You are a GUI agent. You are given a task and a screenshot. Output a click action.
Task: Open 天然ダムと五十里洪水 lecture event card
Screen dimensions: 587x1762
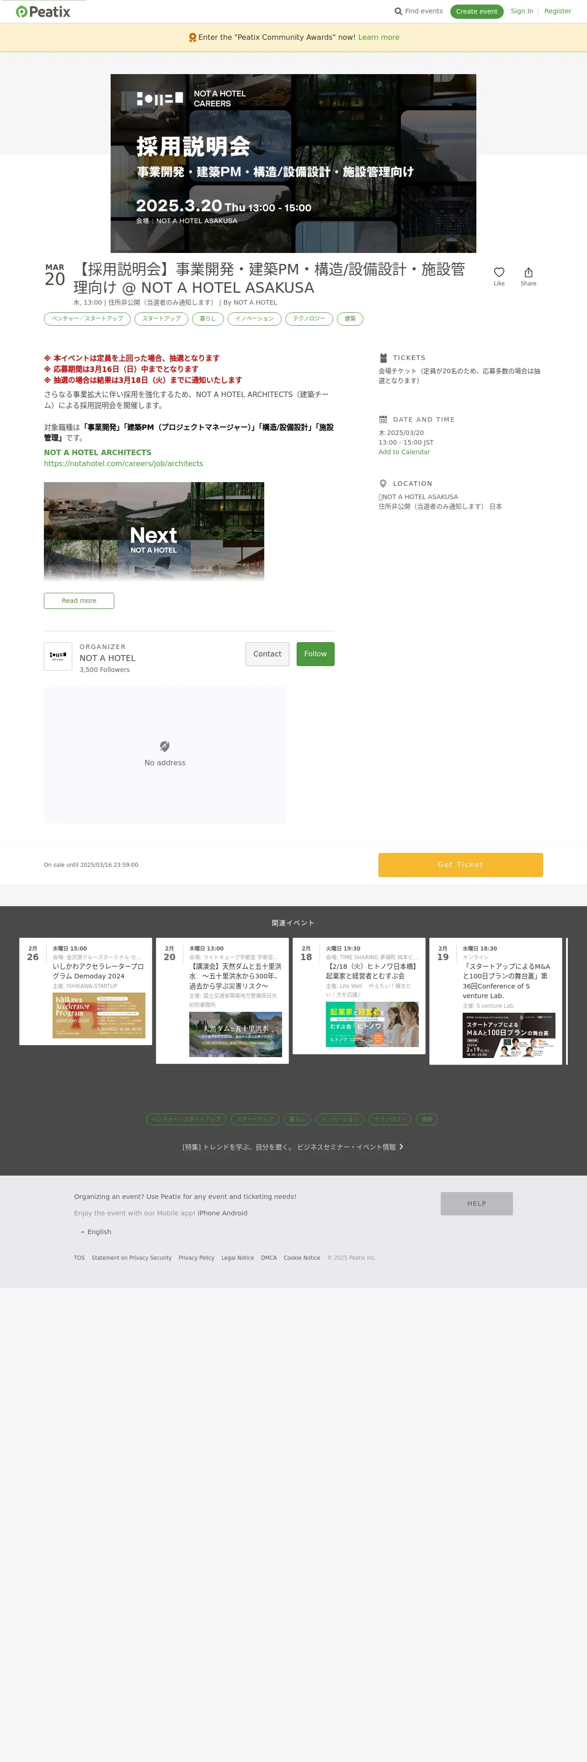pyautogui.click(x=222, y=1001)
